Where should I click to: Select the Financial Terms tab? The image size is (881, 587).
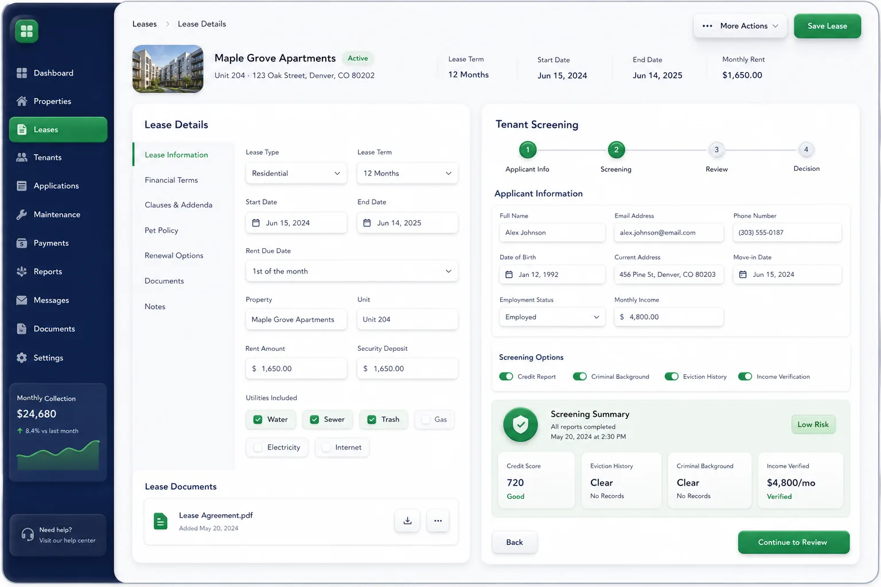click(x=171, y=180)
